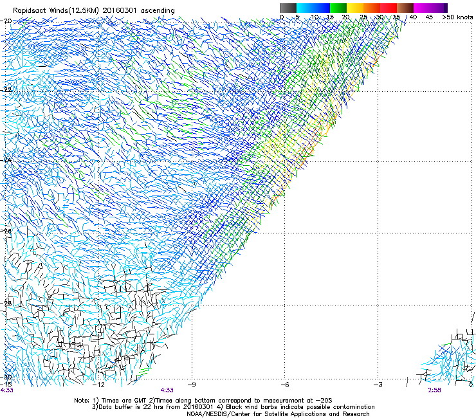
Task: Click the cyan 5-10 knots legend segment
Action: tap(305, 8)
